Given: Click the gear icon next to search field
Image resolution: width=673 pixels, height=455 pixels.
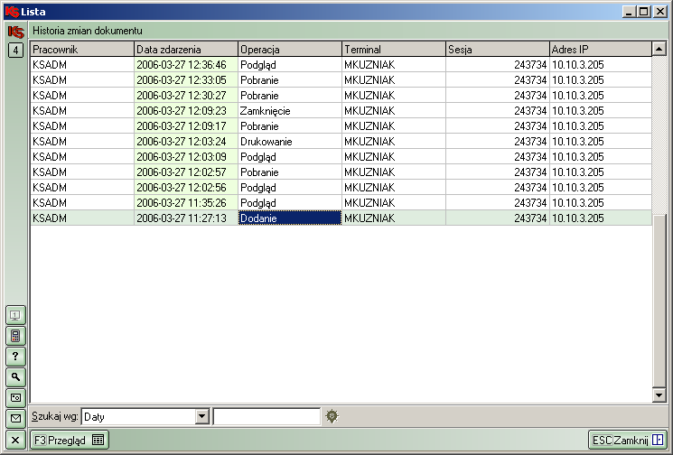Looking at the screenshot, I should pos(332,416).
